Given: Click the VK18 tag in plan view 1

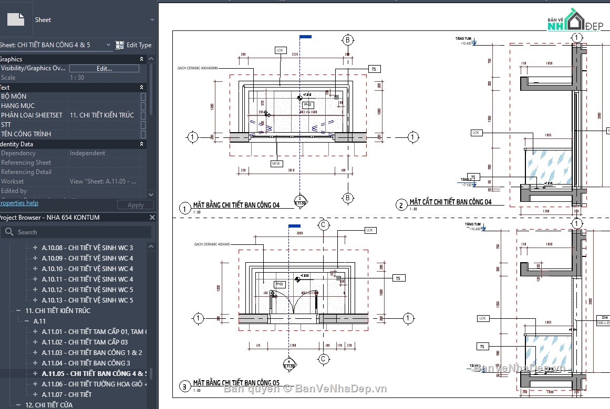Looking at the screenshot, I should pos(276,164).
